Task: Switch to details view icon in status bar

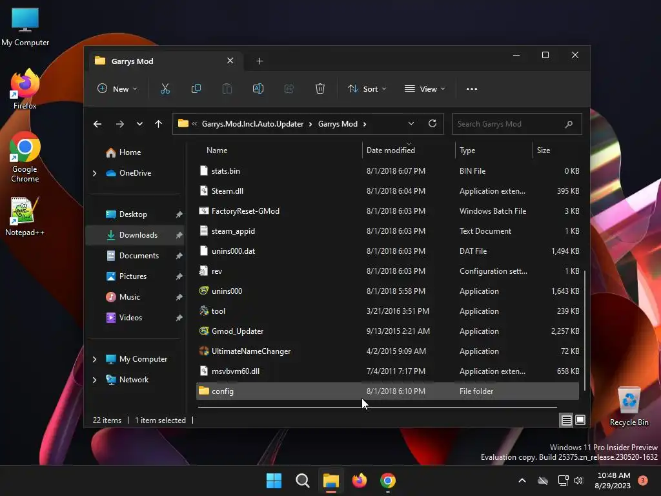Action: (566, 420)
